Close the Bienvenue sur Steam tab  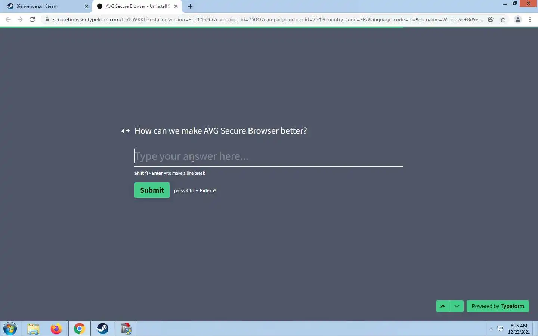86,6
